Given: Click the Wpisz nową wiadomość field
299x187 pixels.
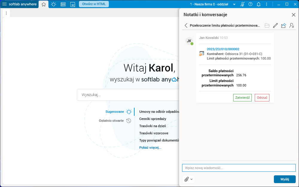Looking at the screenshot, I should [x=239, y=168].
